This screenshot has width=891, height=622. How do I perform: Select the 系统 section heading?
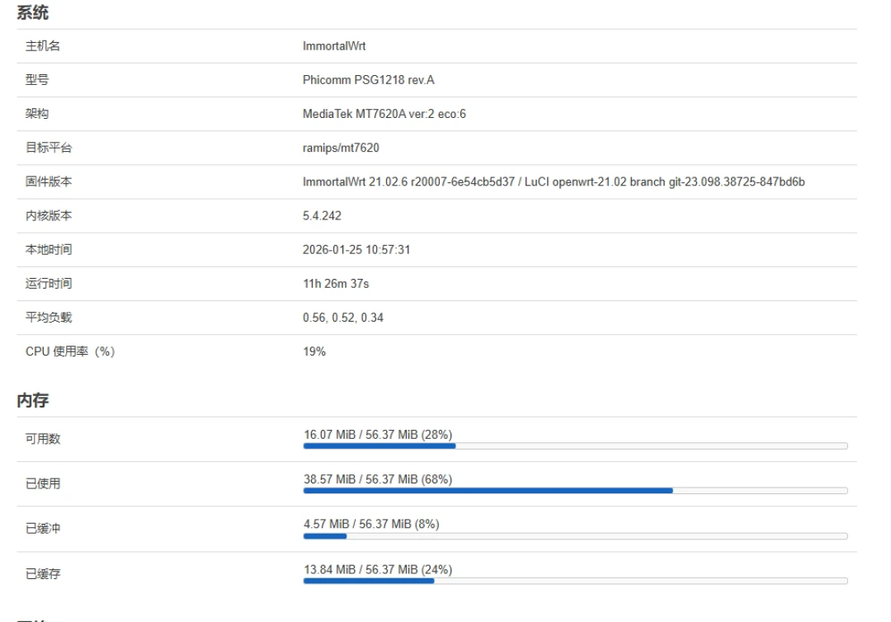32,12
